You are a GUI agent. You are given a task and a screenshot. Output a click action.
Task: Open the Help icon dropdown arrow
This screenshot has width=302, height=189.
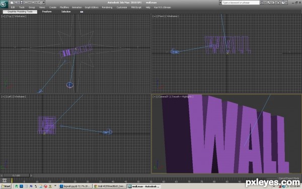pyautogui.click(x=286, y=3)
